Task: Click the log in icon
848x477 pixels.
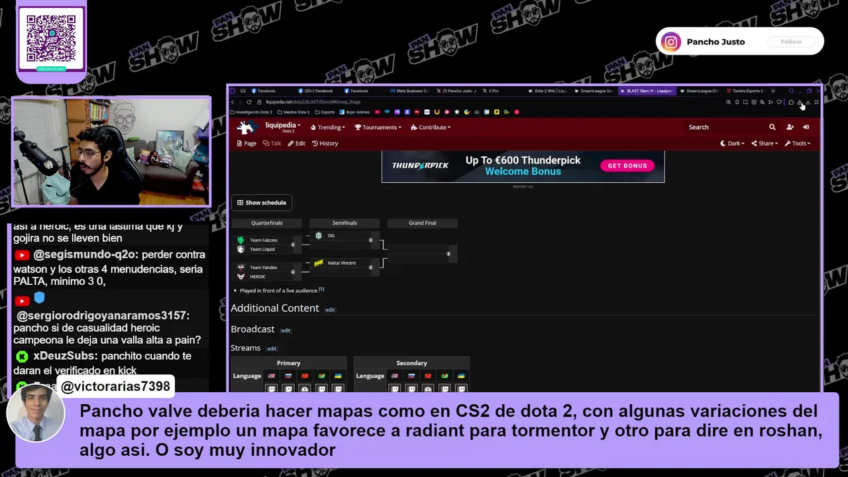Action: pyautogui.click(x=806, y=127)
